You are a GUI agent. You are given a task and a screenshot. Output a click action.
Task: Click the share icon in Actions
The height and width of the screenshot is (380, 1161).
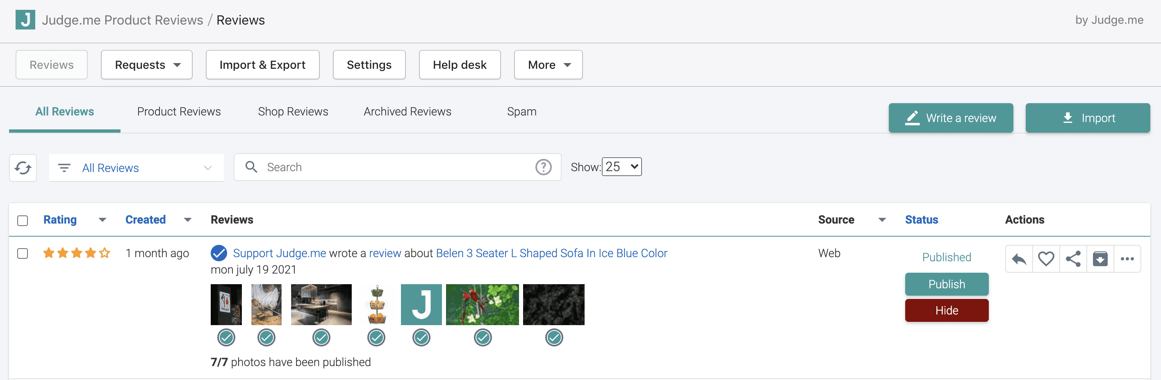pyautogui.click(x=1073, y=259)
